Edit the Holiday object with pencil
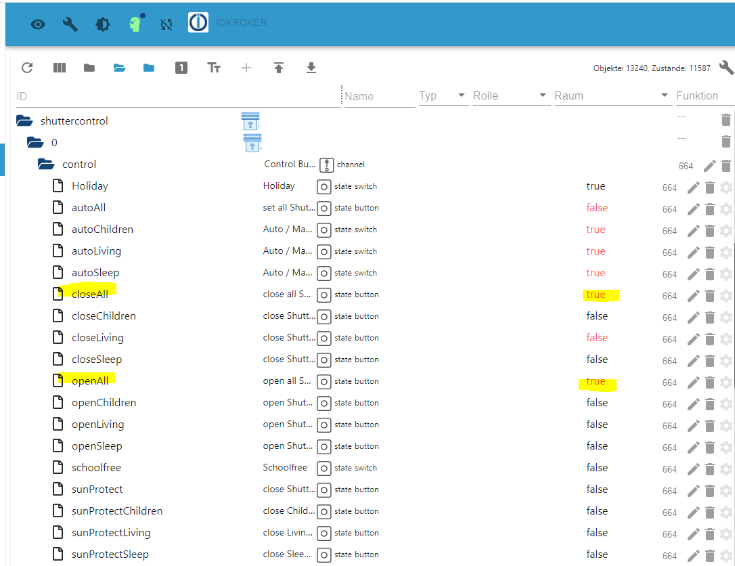Viewport: 735px width, 566px height. 693,188
